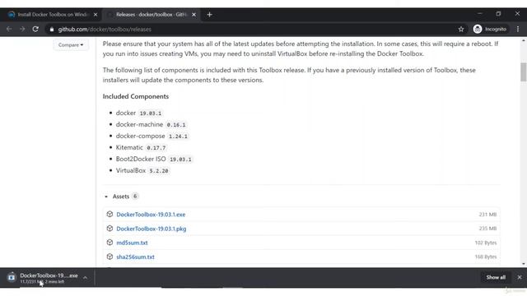527x296 pixels.
Task: Click the address bar URL
Action: (105, 30)
